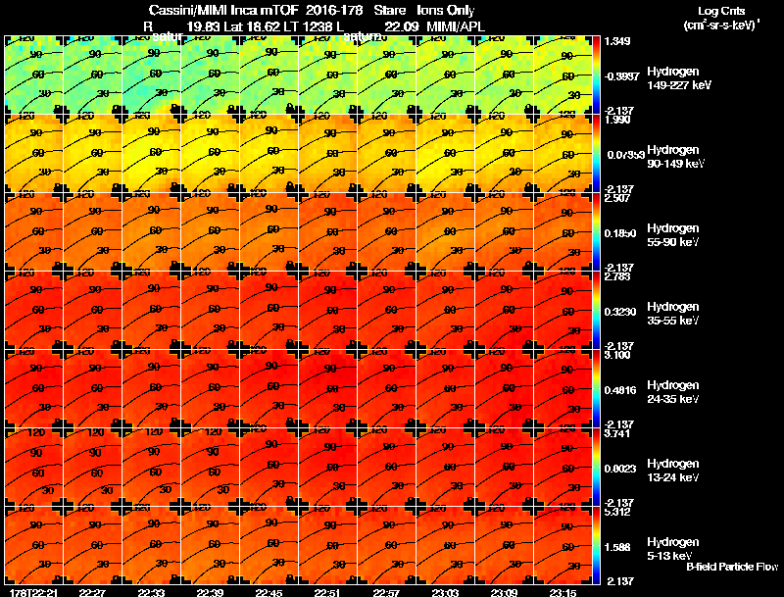Click the 22:39 time label
This screenshot has height=597, width=784.
[210, 592]
